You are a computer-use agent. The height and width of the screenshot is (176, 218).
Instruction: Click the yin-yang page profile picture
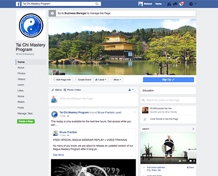tap(31, 26)
